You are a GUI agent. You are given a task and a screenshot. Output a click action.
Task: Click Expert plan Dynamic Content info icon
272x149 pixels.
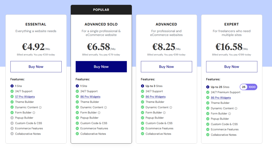point(236,108)
